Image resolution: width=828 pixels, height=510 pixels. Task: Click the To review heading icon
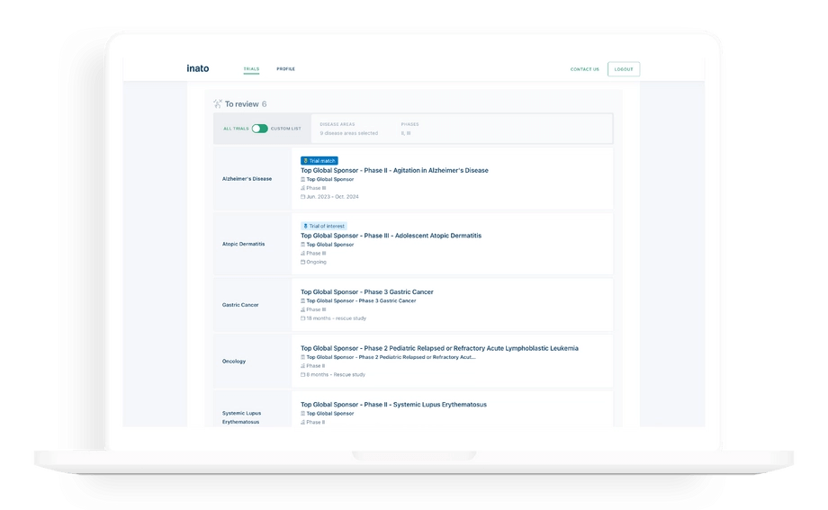coord(218,104)
